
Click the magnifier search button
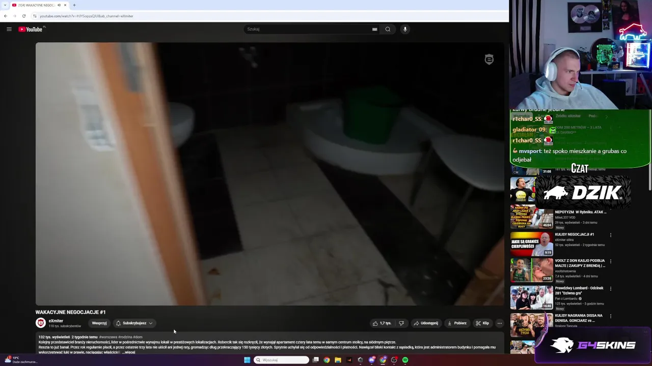click(x=388, y=29)
